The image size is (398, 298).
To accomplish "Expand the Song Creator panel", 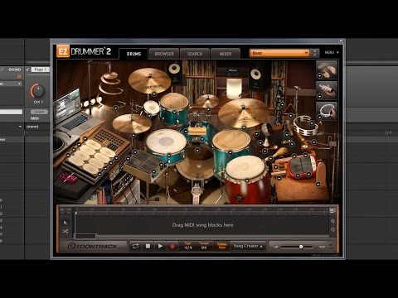I will point(248,246).
